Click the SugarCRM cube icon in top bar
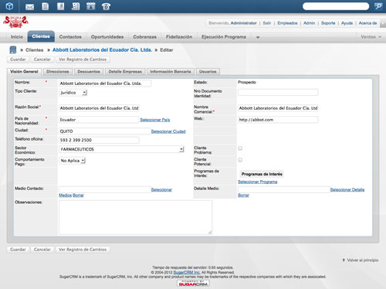Screen dimensions: 386x289 [9, 6]
